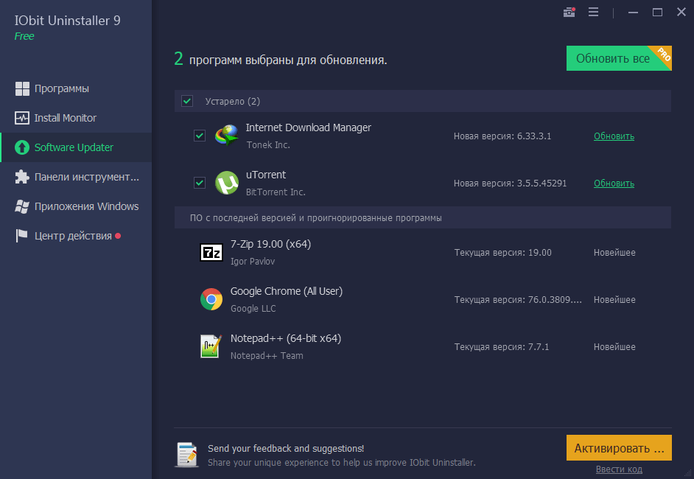
Task: Click the IObit Uninstaller 9 title
Action: pyautogui.click(x=67, y=21)
